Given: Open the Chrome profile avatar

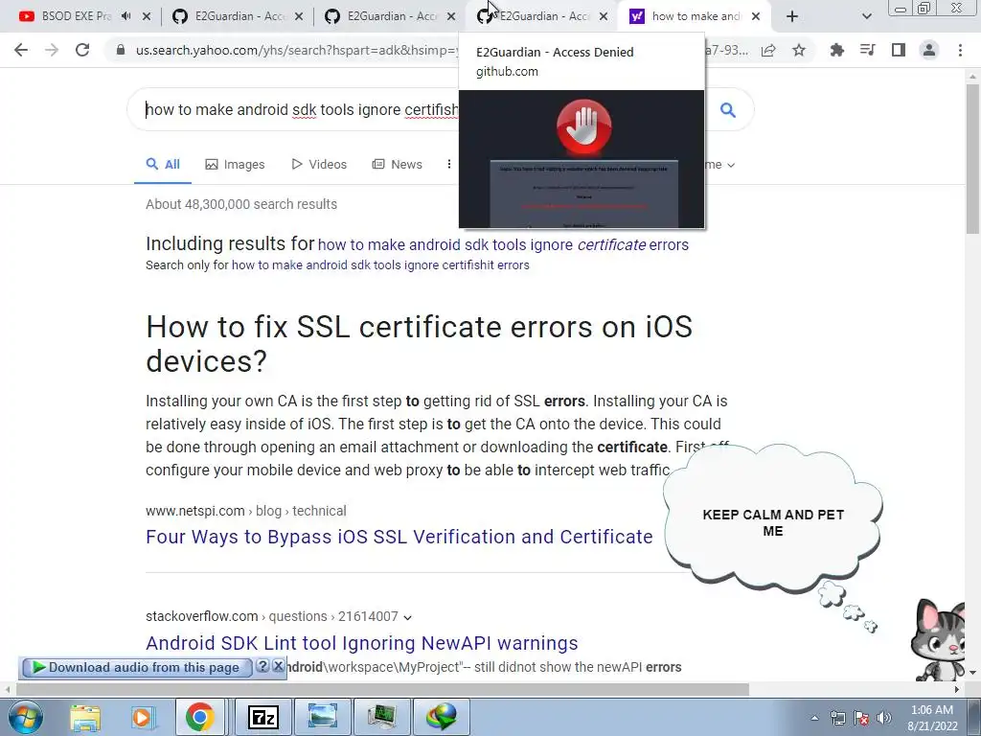Looking at the screenshot, I should pos(929,50).
